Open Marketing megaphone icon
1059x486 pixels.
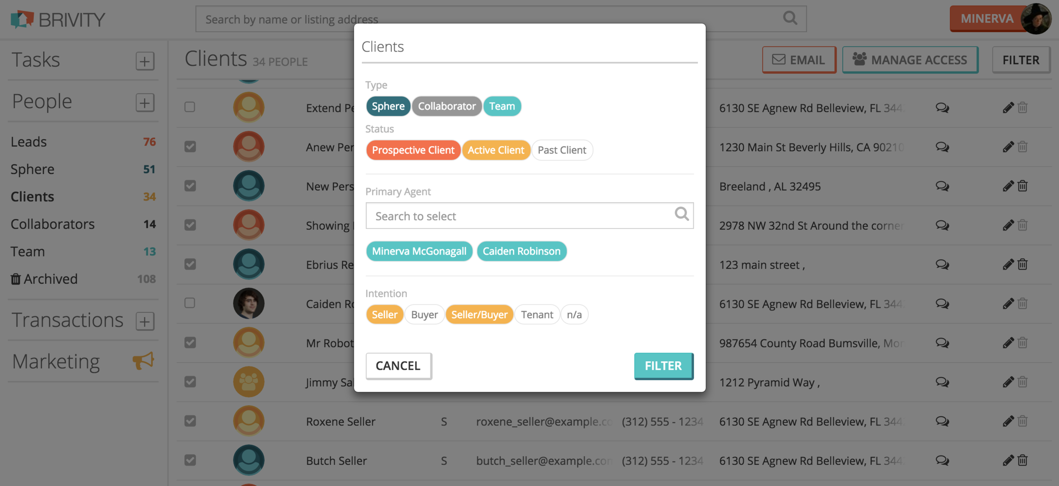[x=143, y=361]
